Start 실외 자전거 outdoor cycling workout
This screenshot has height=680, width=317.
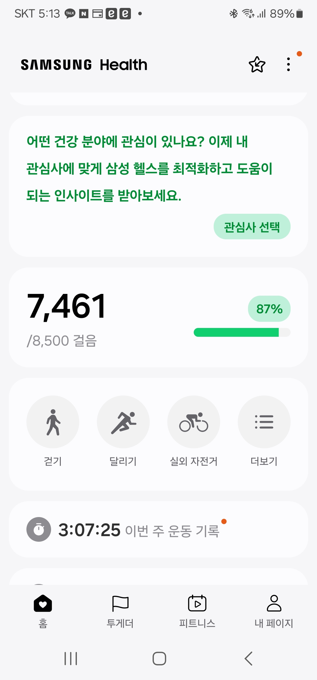point(194,422)
